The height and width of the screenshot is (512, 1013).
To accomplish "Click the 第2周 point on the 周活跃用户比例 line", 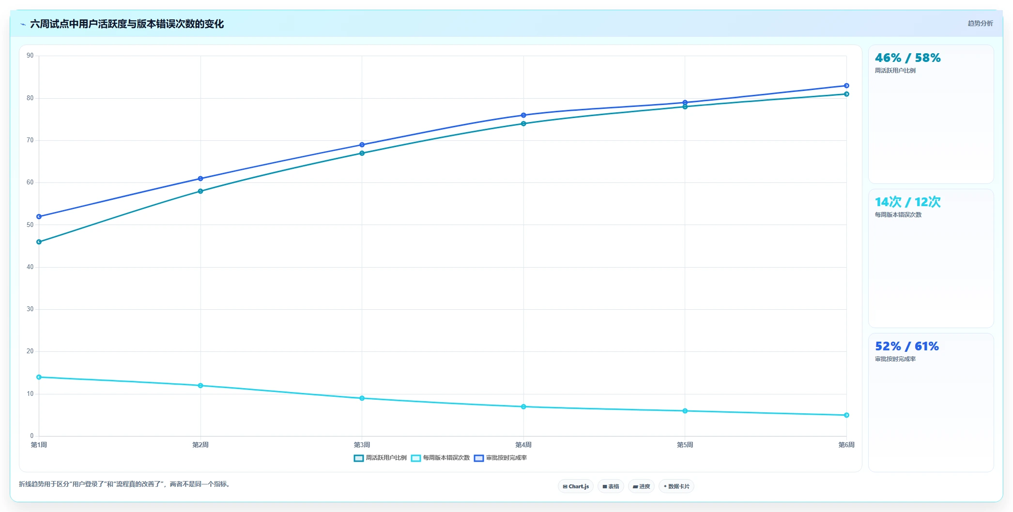I will 200,191.
